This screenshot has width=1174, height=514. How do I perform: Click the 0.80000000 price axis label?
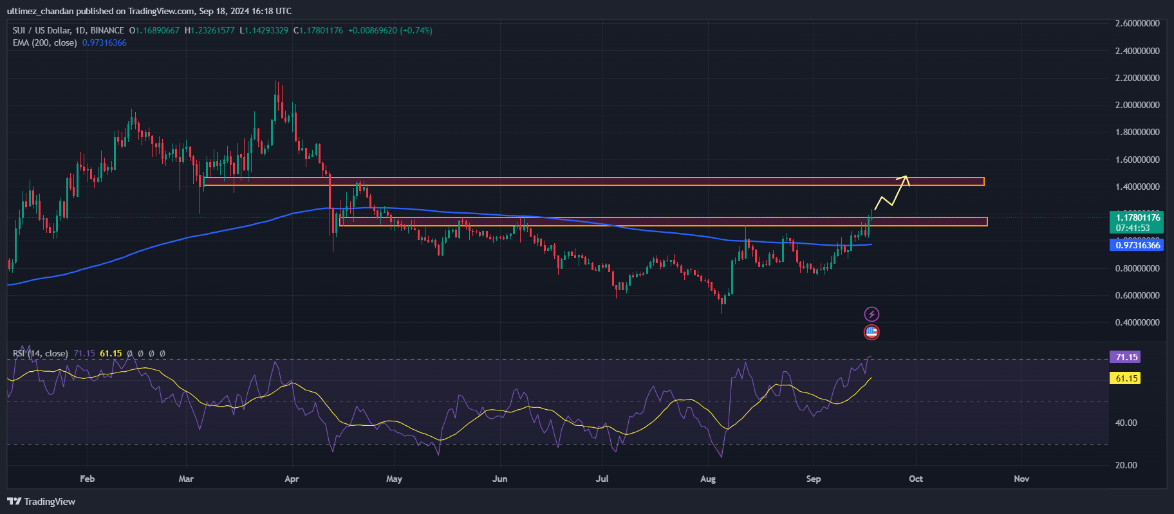[1137, 268]
